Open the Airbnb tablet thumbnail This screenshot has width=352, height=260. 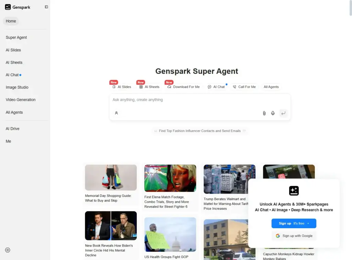coord(289,171)
